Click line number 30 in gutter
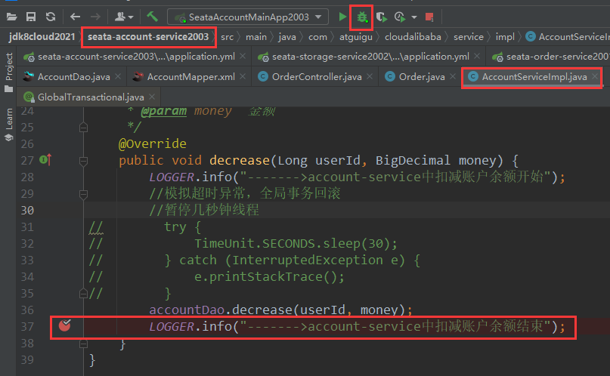The height and width of the screenshot is (376, 610). [x=27, y=210]
